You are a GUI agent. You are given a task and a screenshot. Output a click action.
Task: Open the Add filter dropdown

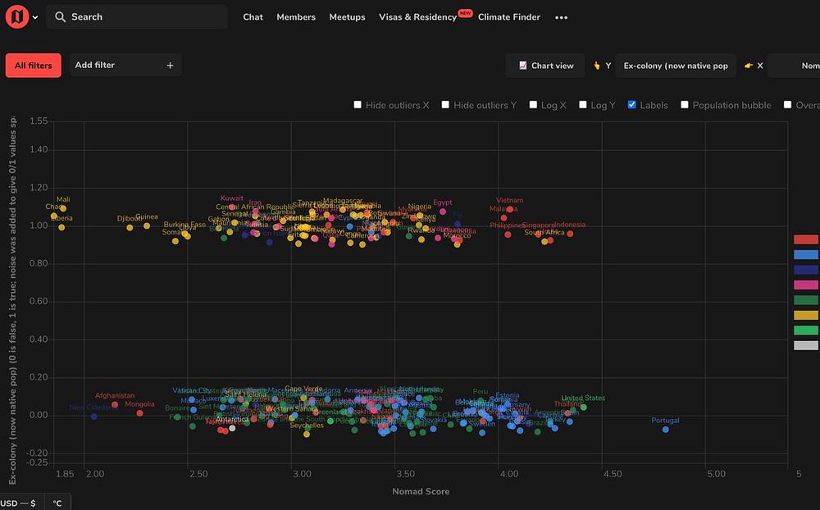point(125,66)
